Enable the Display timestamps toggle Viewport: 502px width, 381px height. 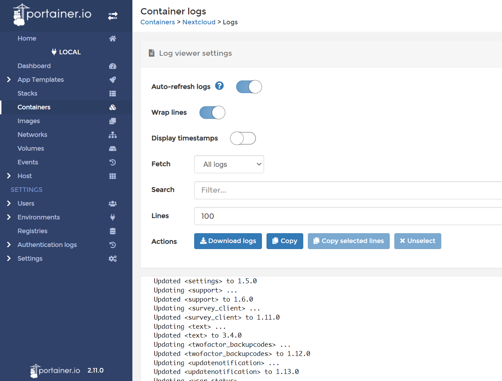pos(243,138)
